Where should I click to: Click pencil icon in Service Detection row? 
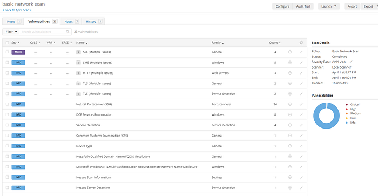click(x=301, y=125)
